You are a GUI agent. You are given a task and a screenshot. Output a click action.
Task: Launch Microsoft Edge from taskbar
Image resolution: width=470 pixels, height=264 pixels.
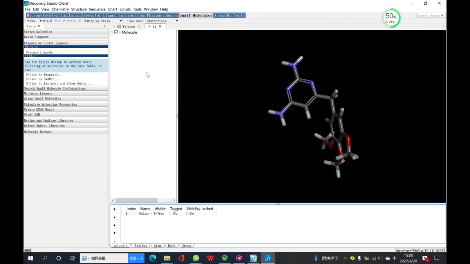pos(153,258)
